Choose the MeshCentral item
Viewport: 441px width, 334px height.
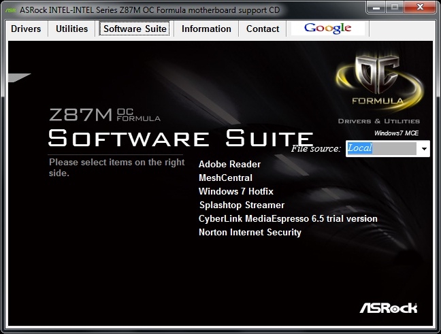(225, 178)
